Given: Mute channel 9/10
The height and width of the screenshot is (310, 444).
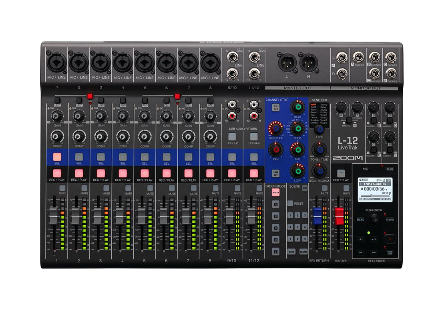Looking at the screenshot, I should click(237, 188).
